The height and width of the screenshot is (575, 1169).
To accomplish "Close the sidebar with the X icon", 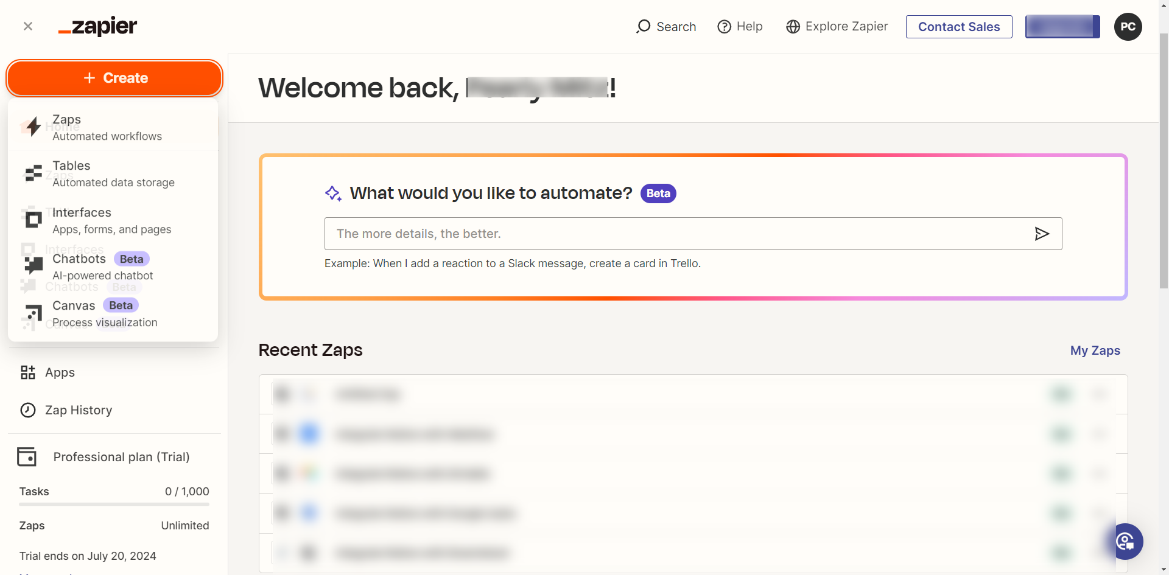I will (x=28, y=26).
